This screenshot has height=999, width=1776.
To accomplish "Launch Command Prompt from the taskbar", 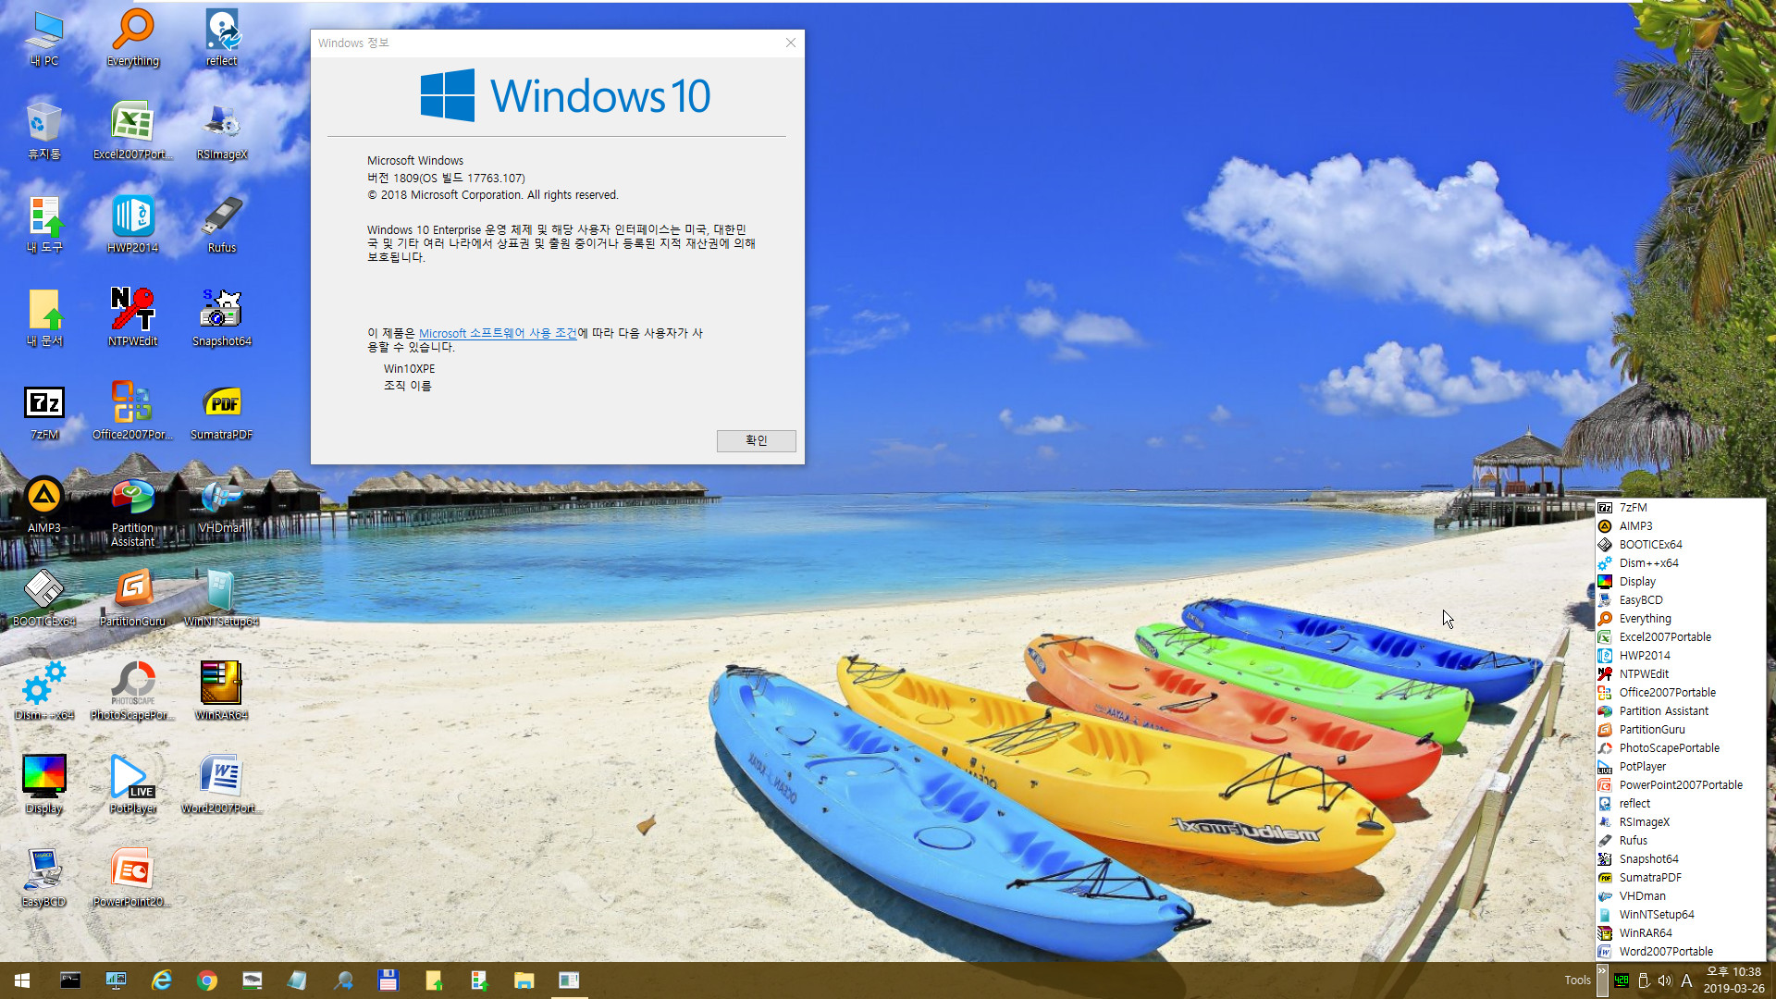I will 70,980.
